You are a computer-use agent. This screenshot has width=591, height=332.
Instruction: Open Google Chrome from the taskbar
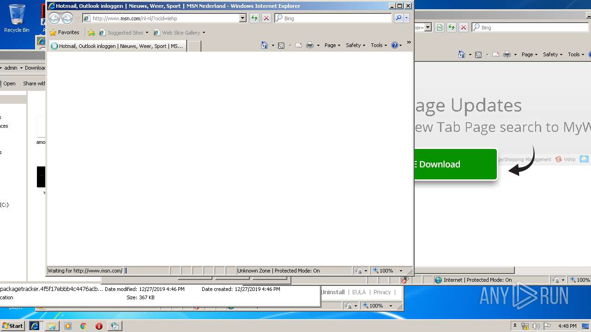click(83, 326)
